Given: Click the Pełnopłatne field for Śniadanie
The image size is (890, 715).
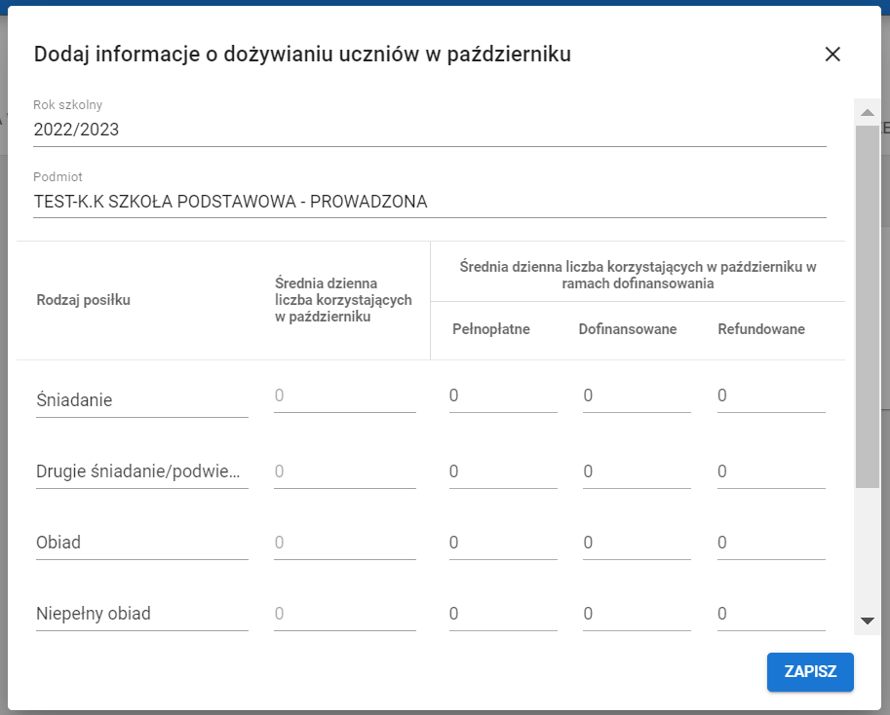Looking at the screenshot, I should (x=503, y=395).
